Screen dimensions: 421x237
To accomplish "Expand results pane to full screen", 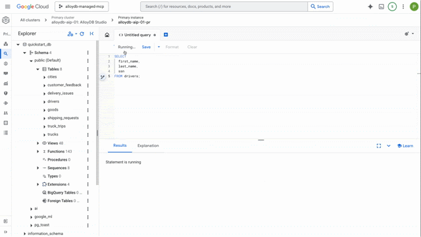I will click(379, 145).
